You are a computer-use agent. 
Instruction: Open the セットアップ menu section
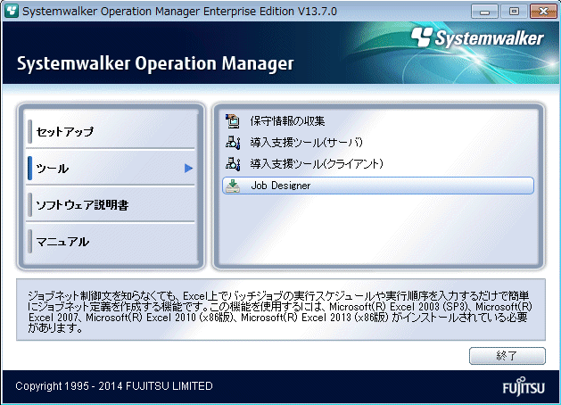pos(111,132)
